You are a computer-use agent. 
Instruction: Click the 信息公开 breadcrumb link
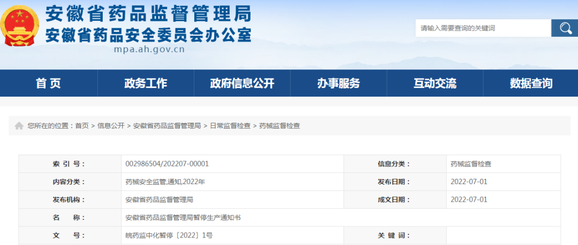point(111,126)
